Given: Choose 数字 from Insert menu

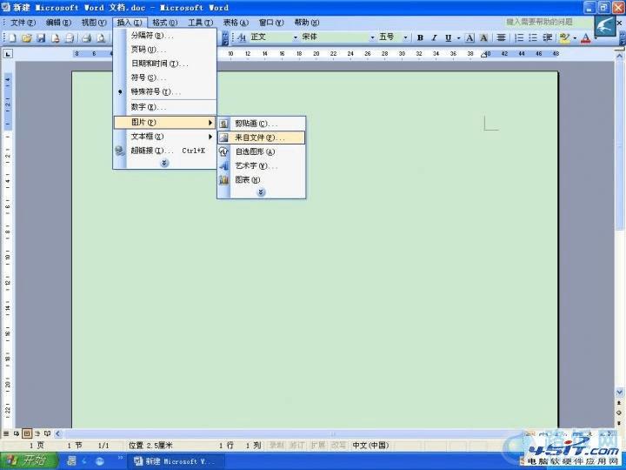Looking at the screenshot, I should click(165, 107).
